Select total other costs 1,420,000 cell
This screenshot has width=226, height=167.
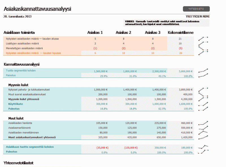187,137
